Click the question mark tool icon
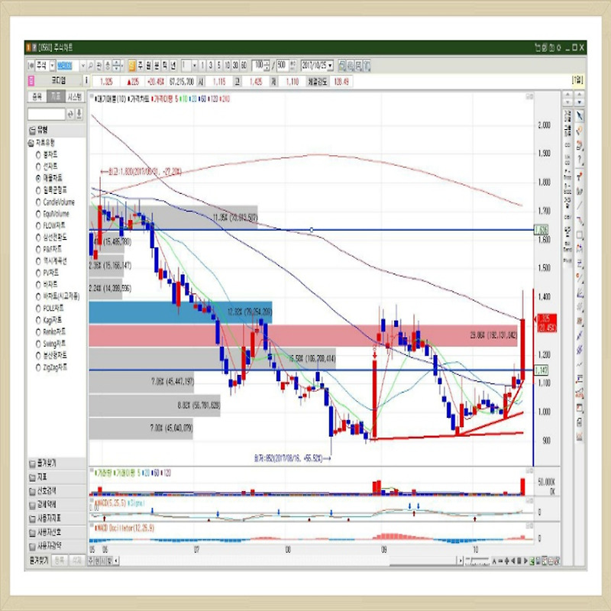Screen dimensions: 611x611 [580, 160]
